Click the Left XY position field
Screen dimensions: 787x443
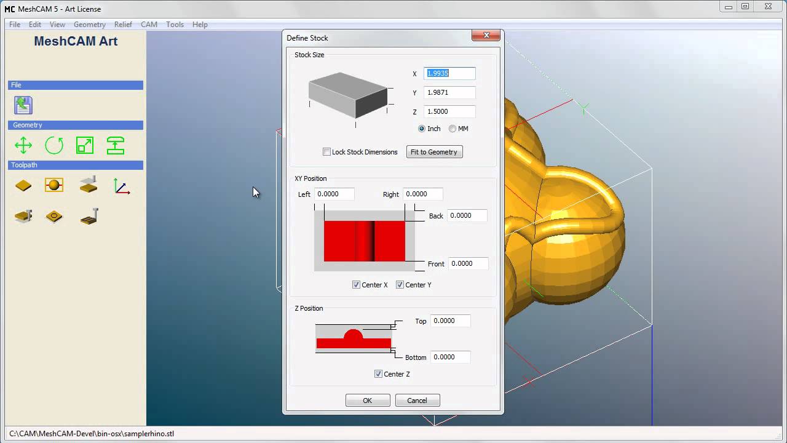(x=334, y=194)
